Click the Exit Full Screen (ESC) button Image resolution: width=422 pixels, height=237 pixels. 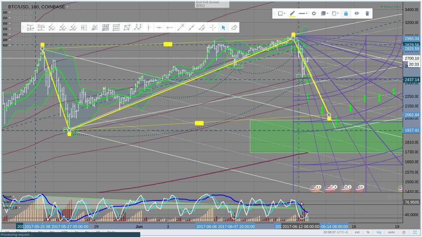pyautogui.click(x=212, y=4)
